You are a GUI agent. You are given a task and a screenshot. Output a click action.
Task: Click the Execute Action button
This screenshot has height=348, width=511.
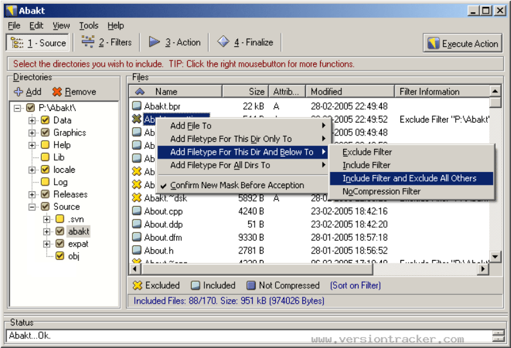[462, 43]
